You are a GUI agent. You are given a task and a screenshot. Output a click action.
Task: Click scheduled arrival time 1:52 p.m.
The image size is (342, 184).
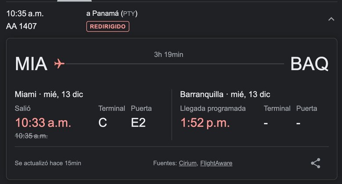205,123
